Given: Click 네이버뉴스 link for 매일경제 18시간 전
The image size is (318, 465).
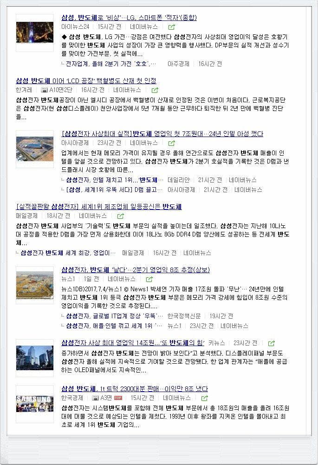Looking at the screenshot, I should [93, 216].
